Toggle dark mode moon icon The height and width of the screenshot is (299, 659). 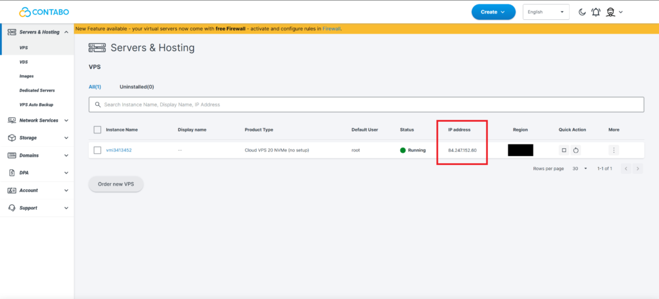pos(582,12)
